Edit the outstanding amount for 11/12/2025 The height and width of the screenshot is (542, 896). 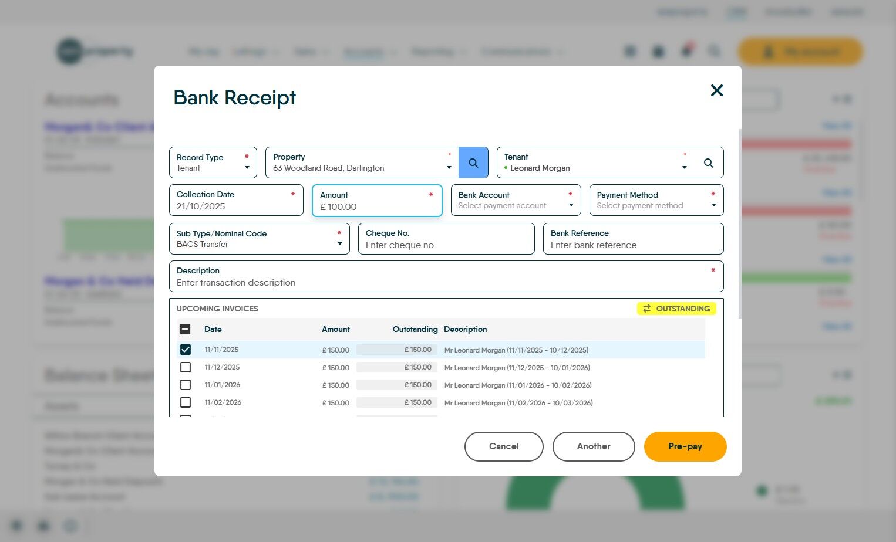pos(397,367)
